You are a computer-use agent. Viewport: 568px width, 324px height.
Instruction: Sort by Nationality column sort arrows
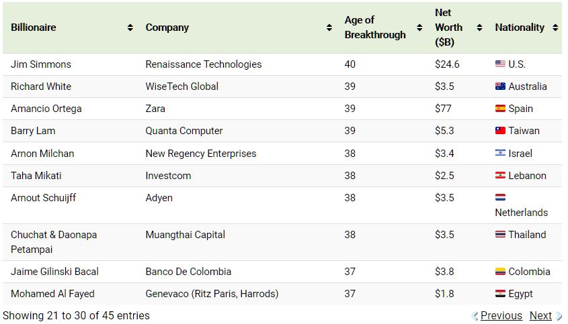tap(555, 28)
